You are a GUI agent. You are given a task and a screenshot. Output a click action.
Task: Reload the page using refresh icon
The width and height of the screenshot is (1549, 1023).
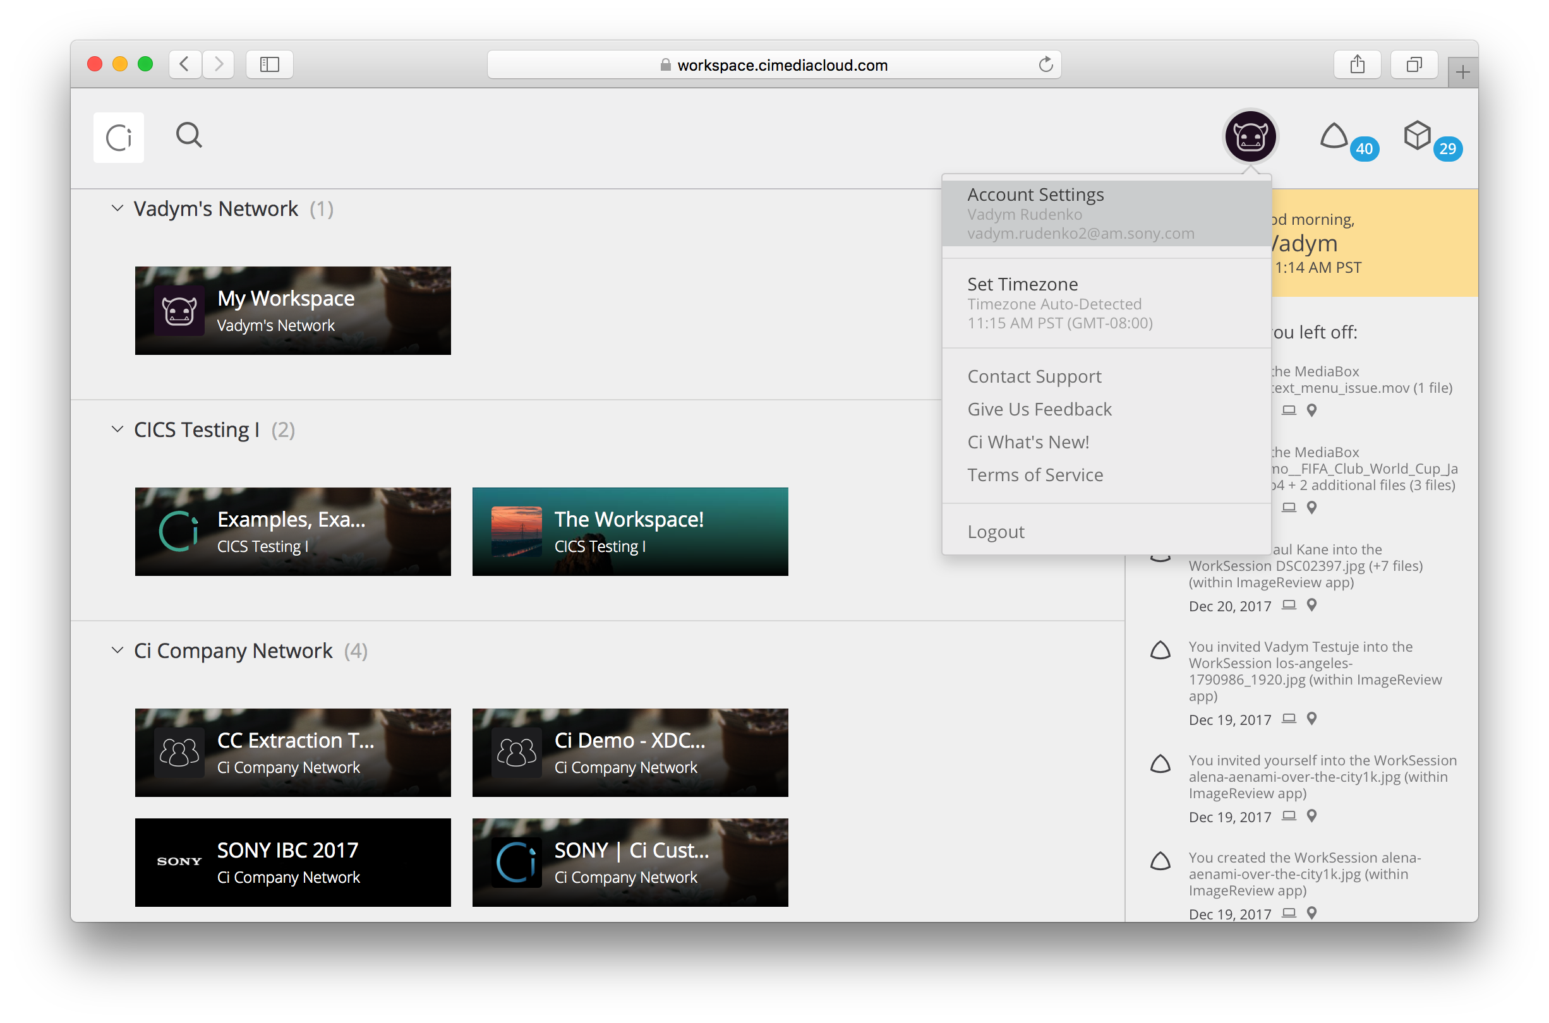[x=1046, y=64]
